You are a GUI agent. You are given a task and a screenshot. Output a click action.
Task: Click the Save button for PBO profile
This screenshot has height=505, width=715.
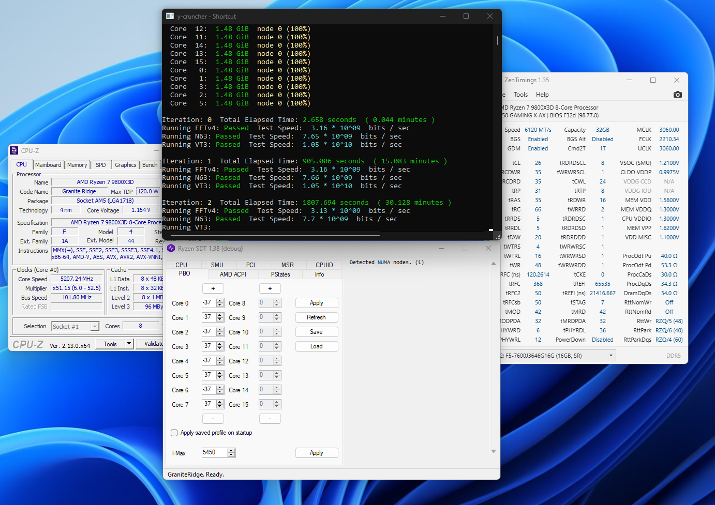coord(316,332)
